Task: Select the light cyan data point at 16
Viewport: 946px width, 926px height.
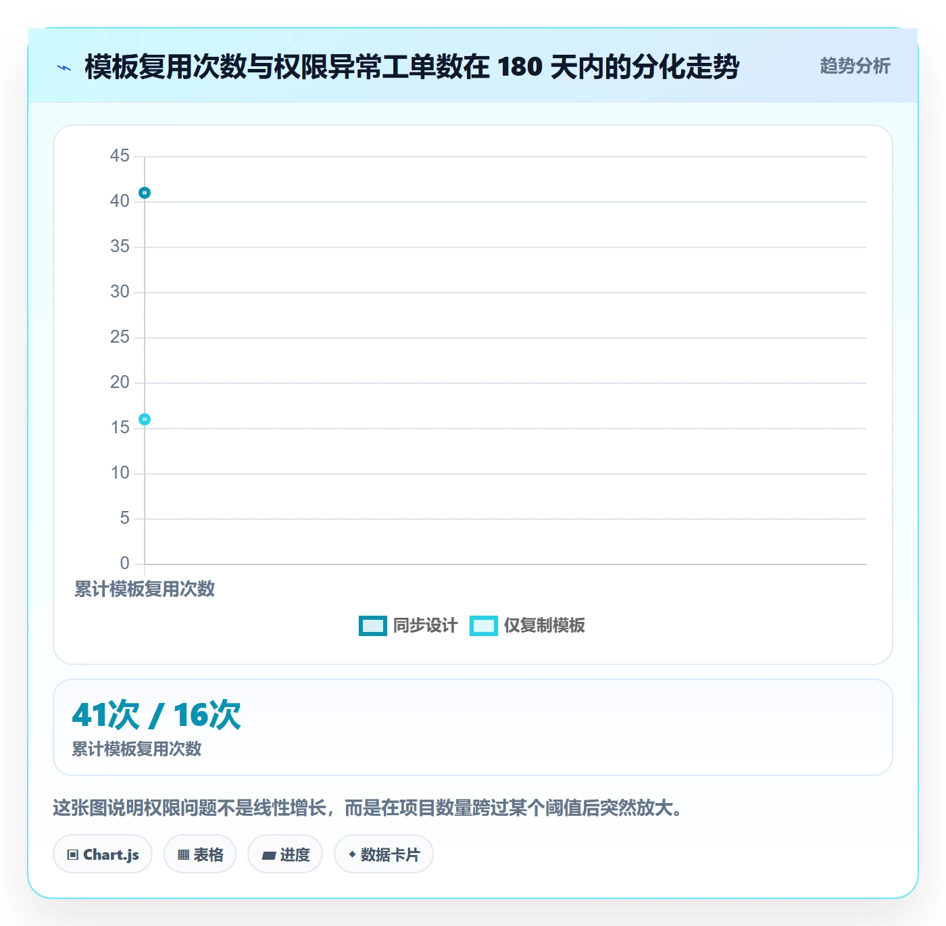Action: coord(145,419)
